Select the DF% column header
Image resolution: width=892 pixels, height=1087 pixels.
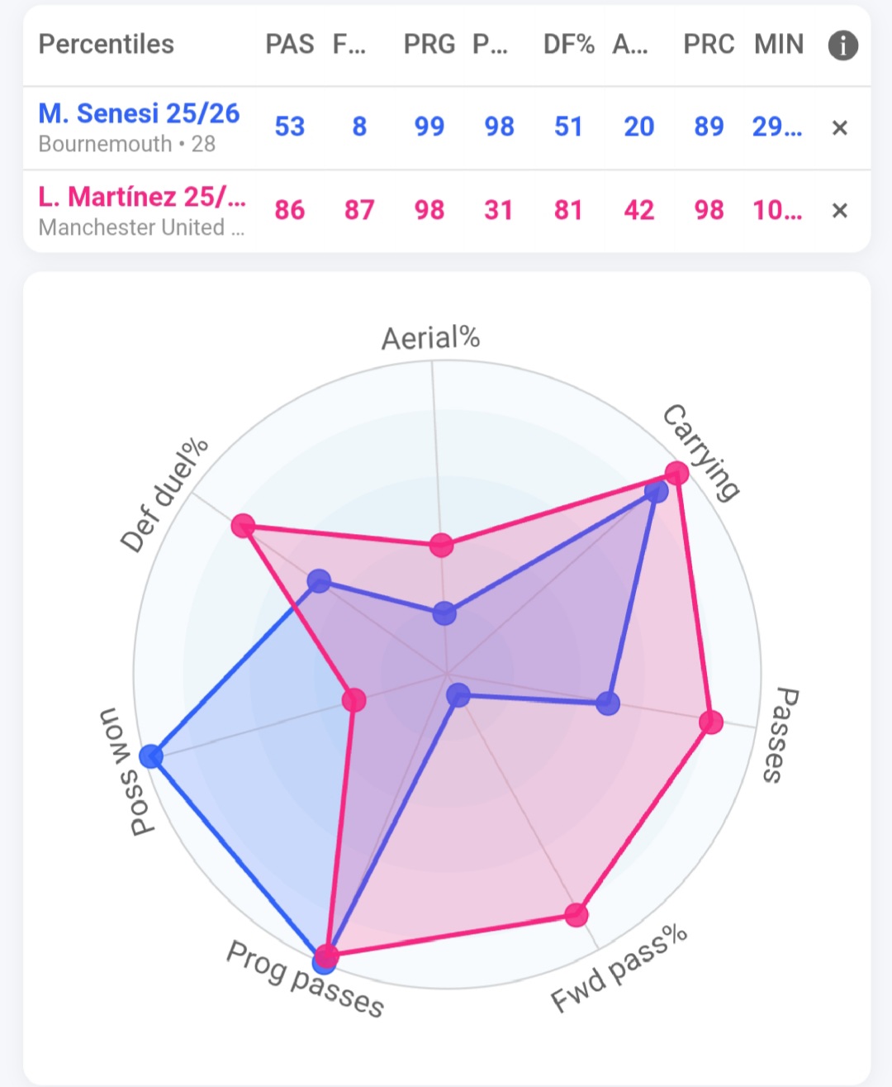[x=568, y=45]
